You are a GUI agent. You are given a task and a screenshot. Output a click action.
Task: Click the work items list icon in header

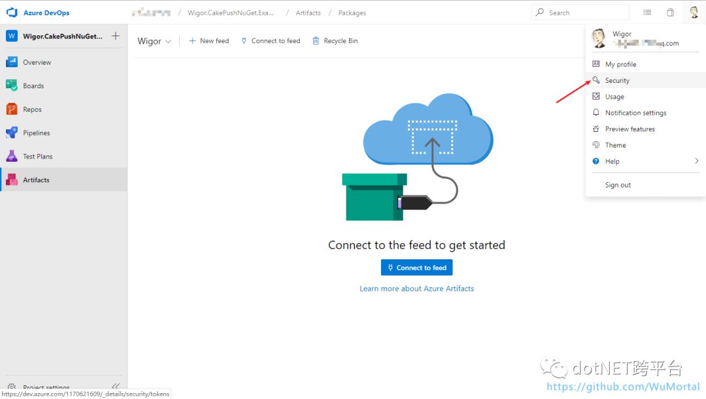(647, 12)
